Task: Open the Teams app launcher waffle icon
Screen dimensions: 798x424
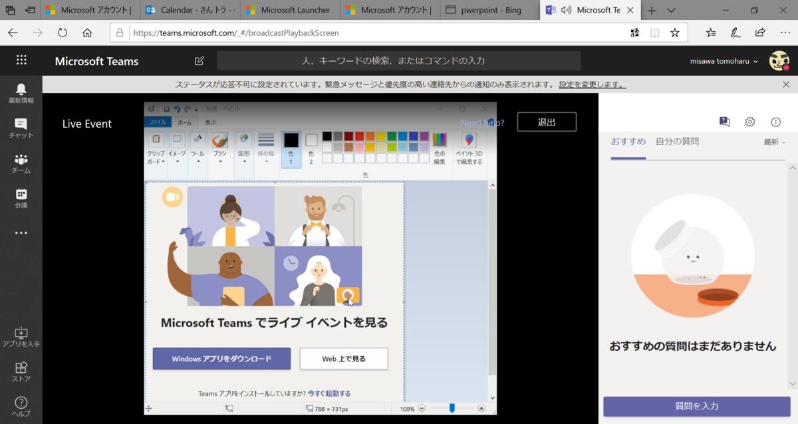Action: [21, 60]
